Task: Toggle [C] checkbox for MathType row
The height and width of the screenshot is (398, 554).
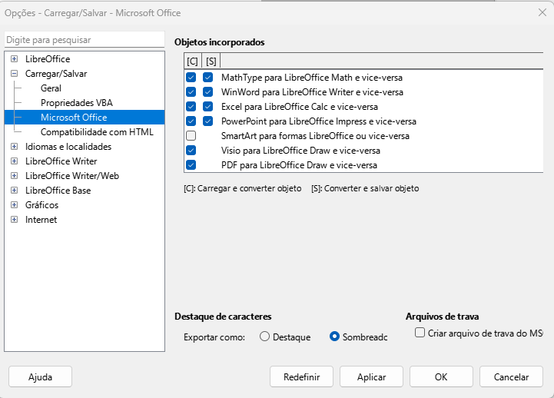Action: click(x=191, y=78)
